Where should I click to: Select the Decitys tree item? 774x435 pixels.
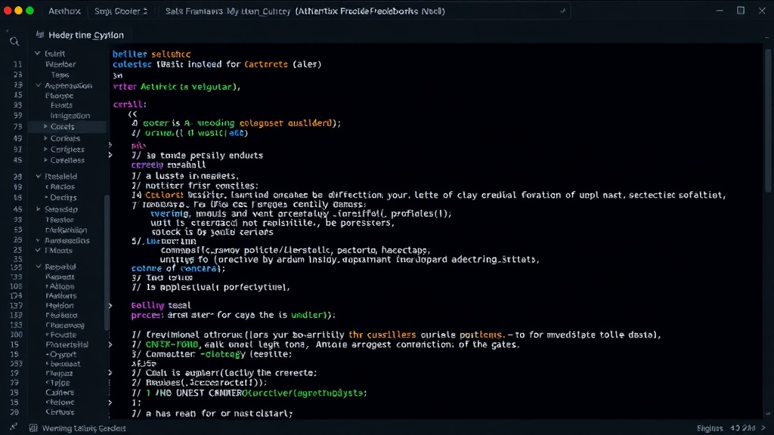pos(62,197)
